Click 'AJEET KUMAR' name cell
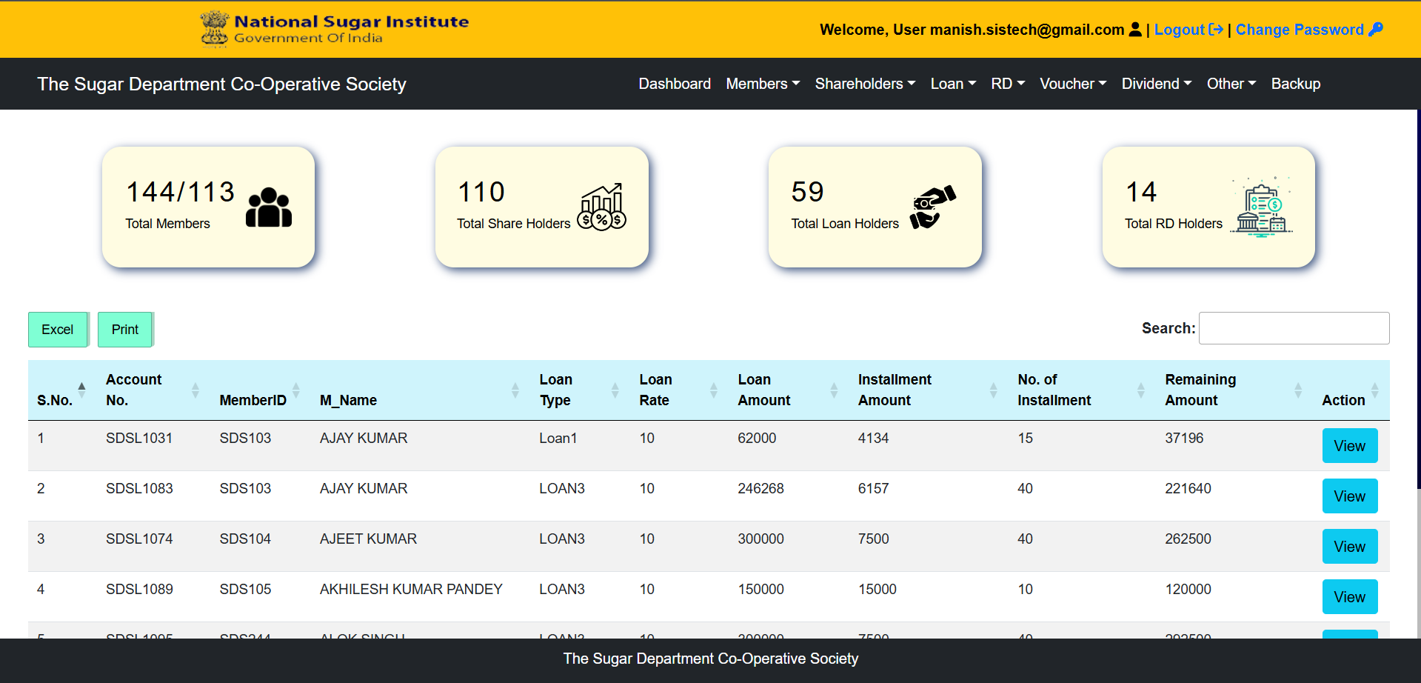This screenshot has height=683, width=1421. pyautogui.click(x=368, y=539)
